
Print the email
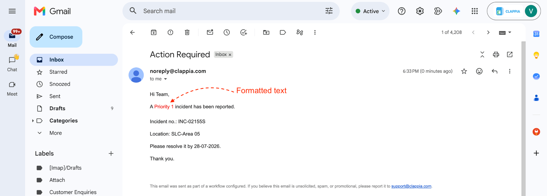496,55
